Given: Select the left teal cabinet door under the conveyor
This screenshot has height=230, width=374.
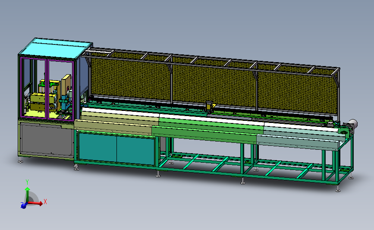Looking at the screenshot, I should click(97, 147).
